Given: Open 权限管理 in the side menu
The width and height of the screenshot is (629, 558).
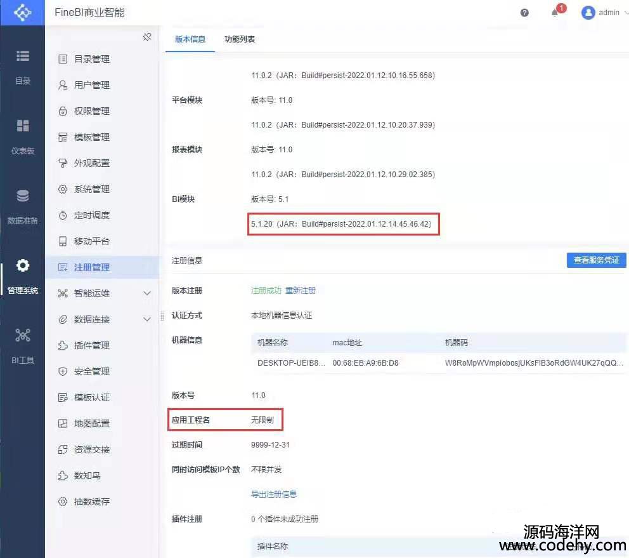Looking at the screenshot, I should (x=102, y=111).
